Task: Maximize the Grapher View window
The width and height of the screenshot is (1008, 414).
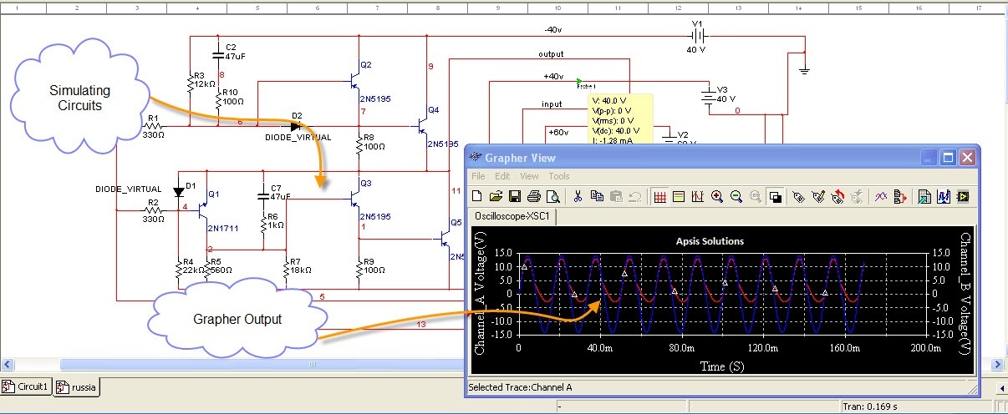Action: pos(949,157)
